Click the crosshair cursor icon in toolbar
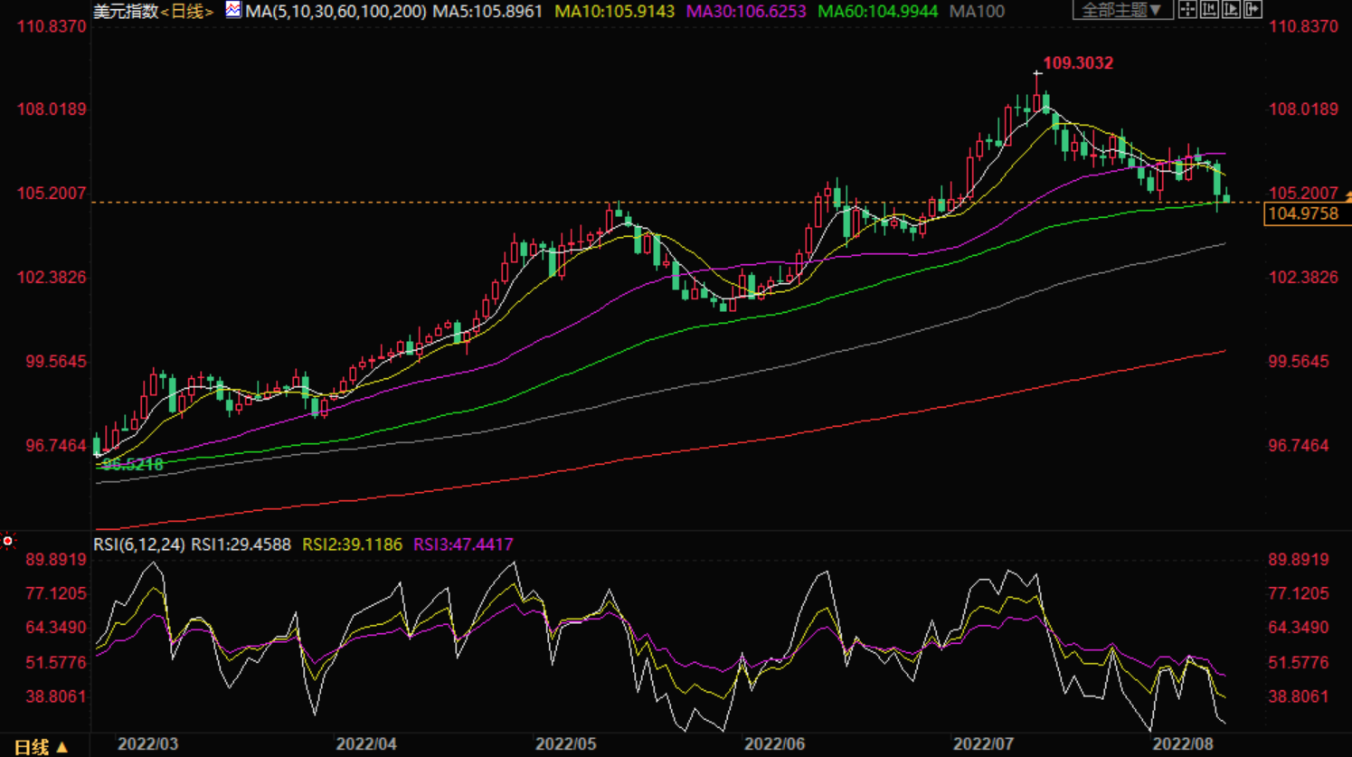The image size is (1352, 757). [1187, 10]
